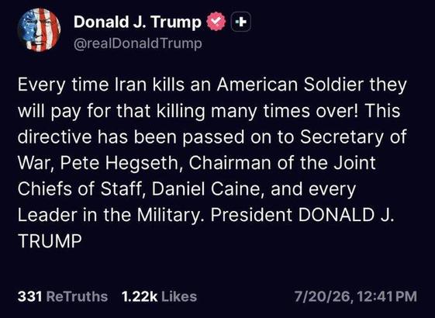Show the 1.22k Likes list

click(x=159, y=296)
